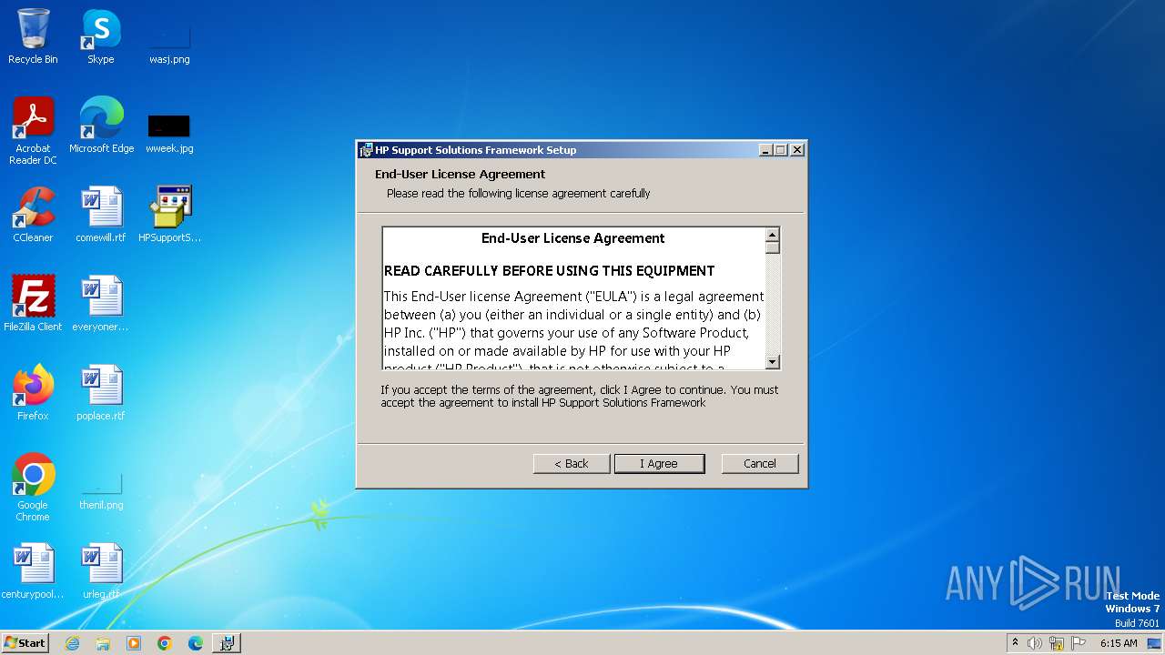This screenshot has width=1165, height=655.
Task: Go back with the Back button
Action: pos(572,463)
